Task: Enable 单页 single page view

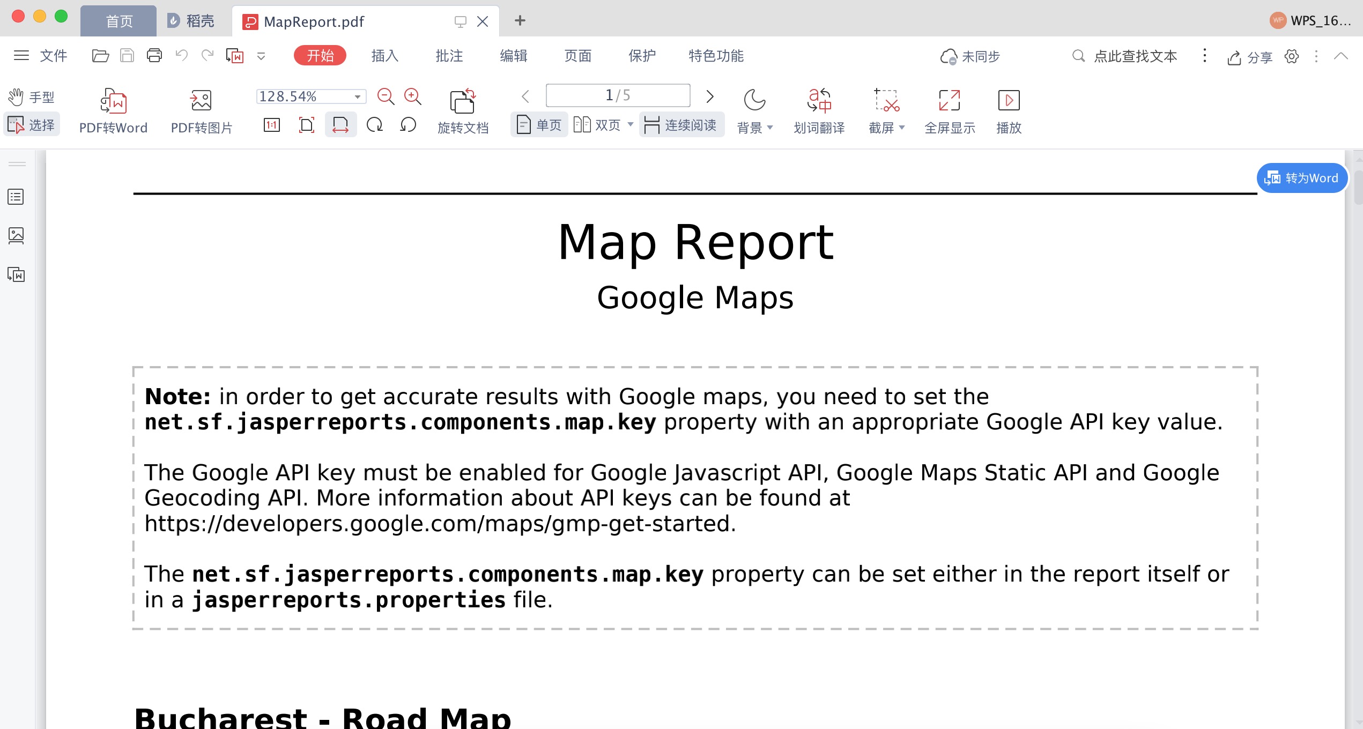Action: (539, 125)
